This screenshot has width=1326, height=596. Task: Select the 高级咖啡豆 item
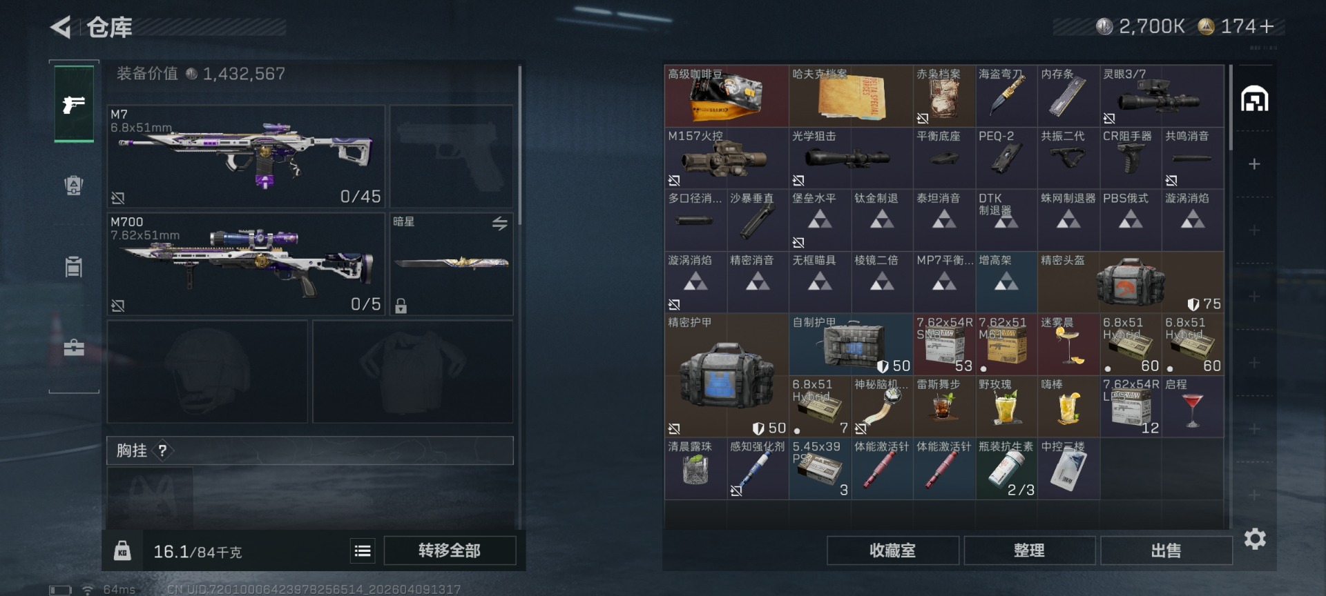click(x=727, y=96)
